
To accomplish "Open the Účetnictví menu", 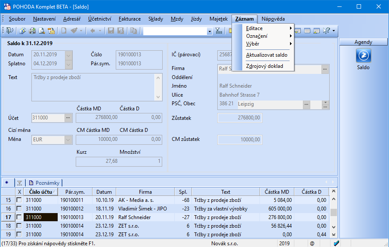I will coord(99,19).
